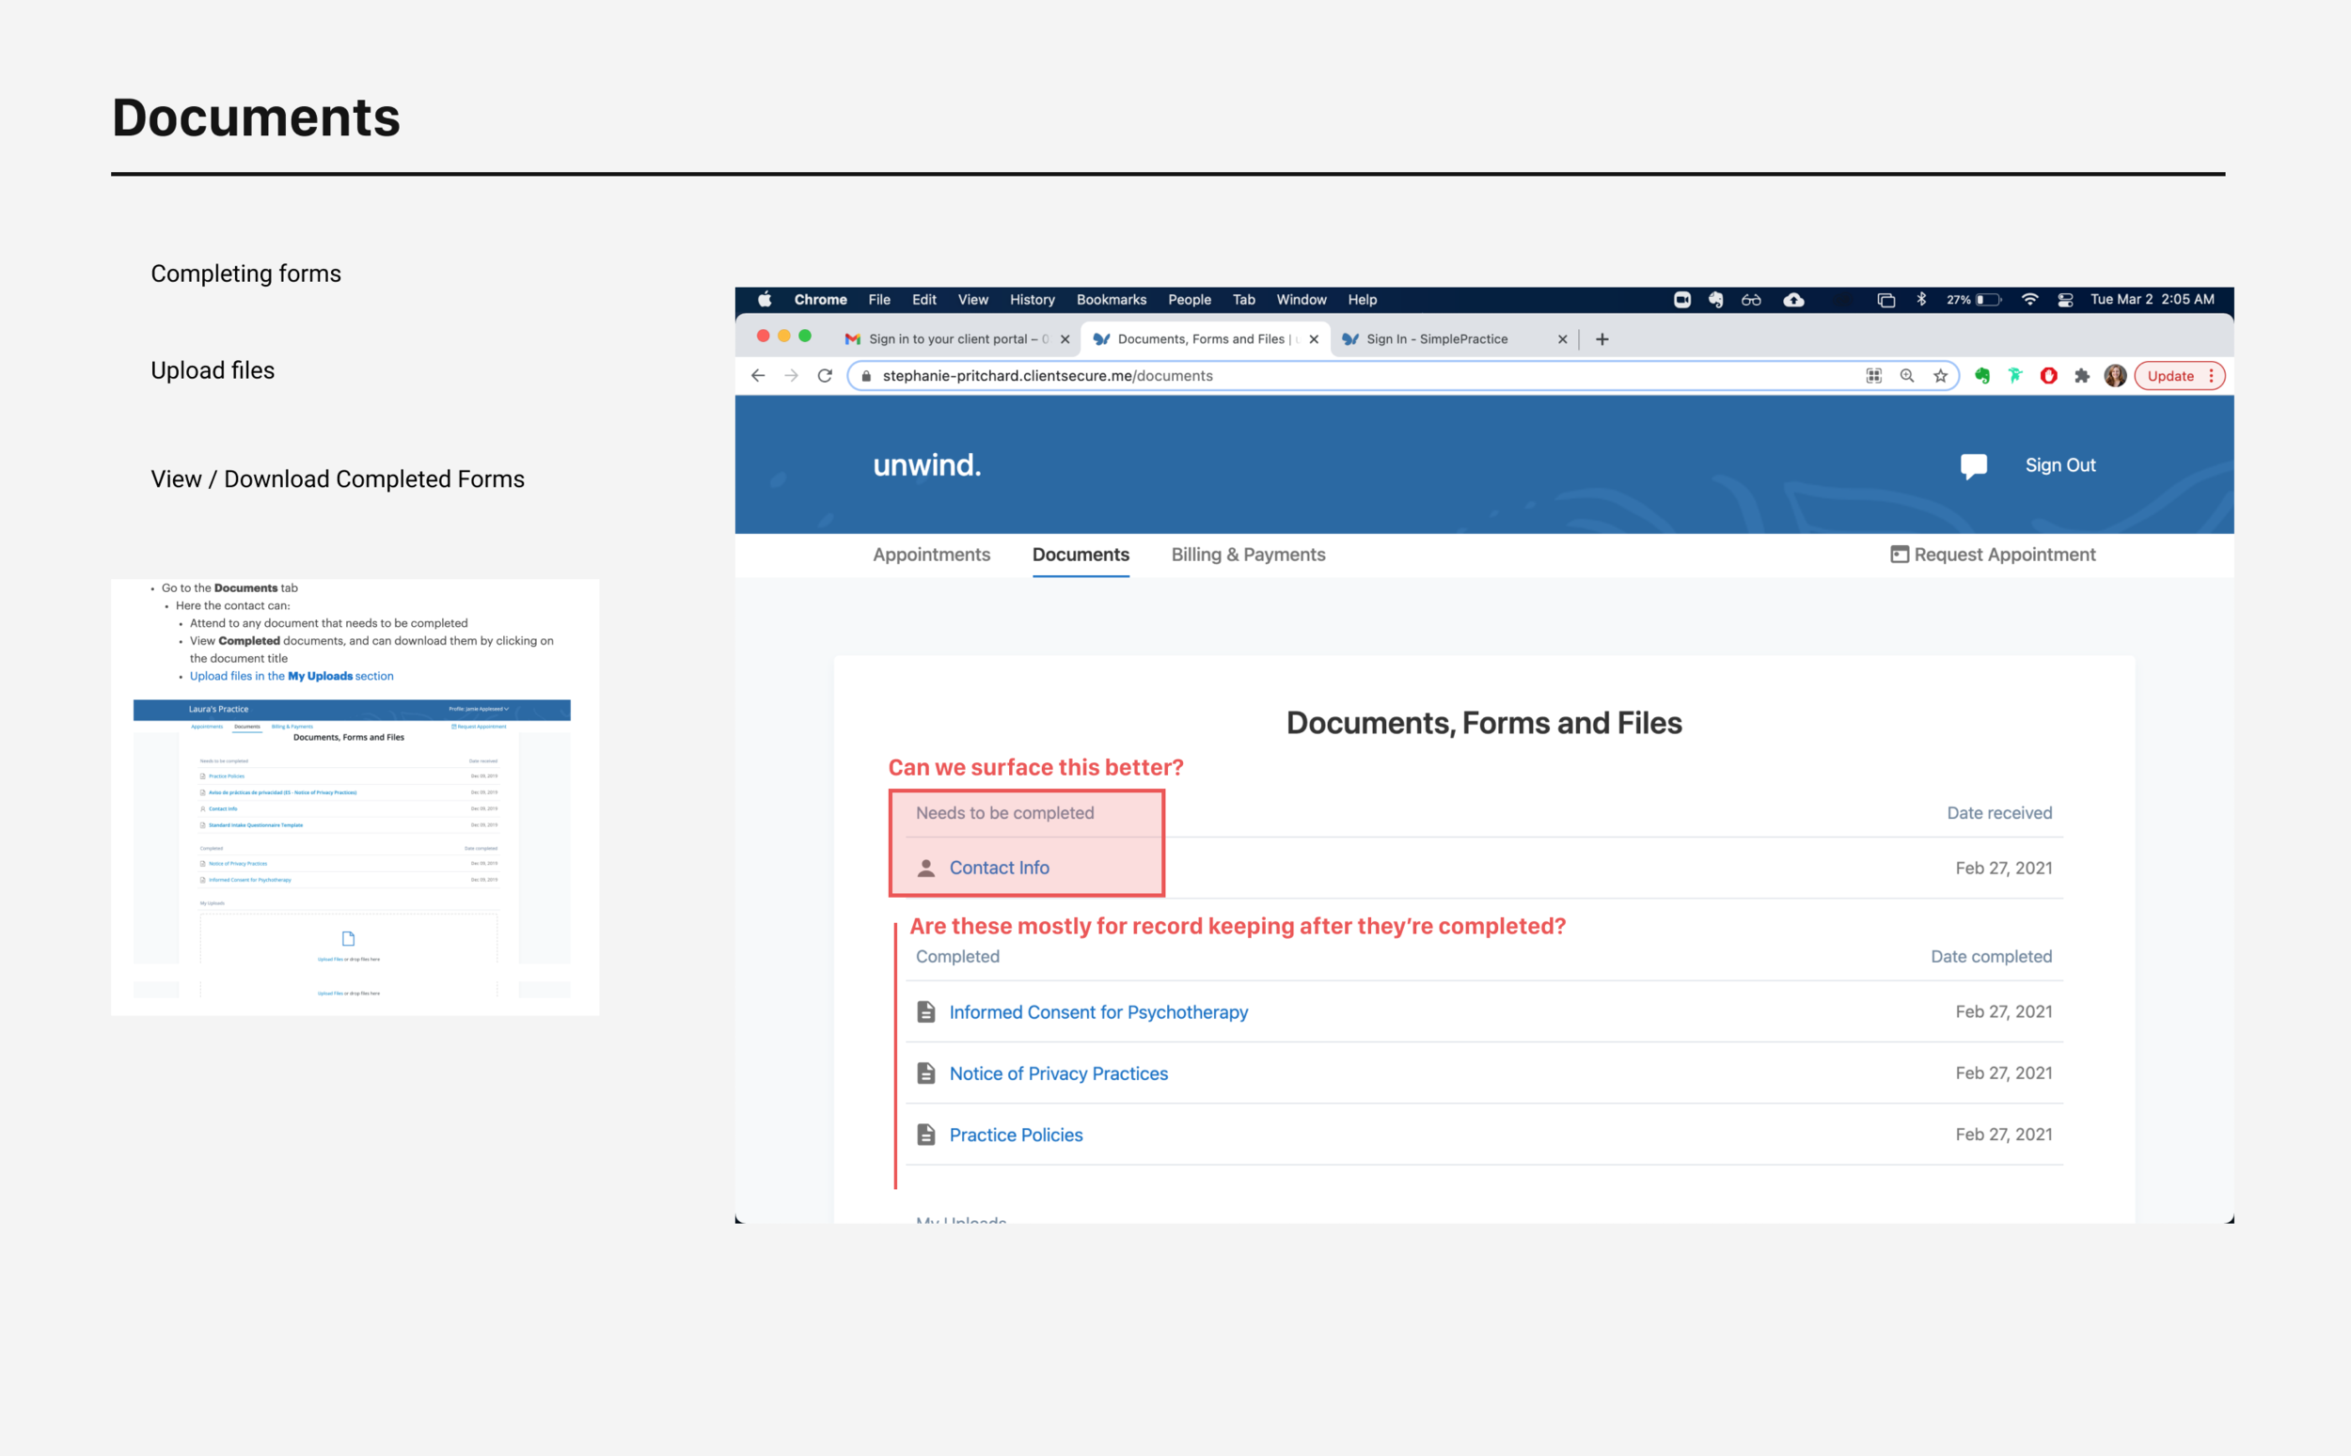Open the Appointments tab

coord(931,555)
